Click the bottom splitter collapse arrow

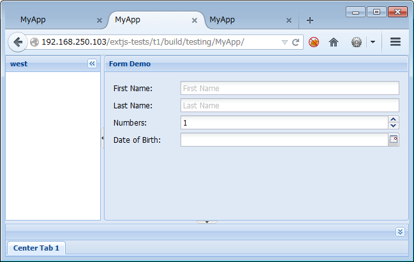tap(207, 222)
